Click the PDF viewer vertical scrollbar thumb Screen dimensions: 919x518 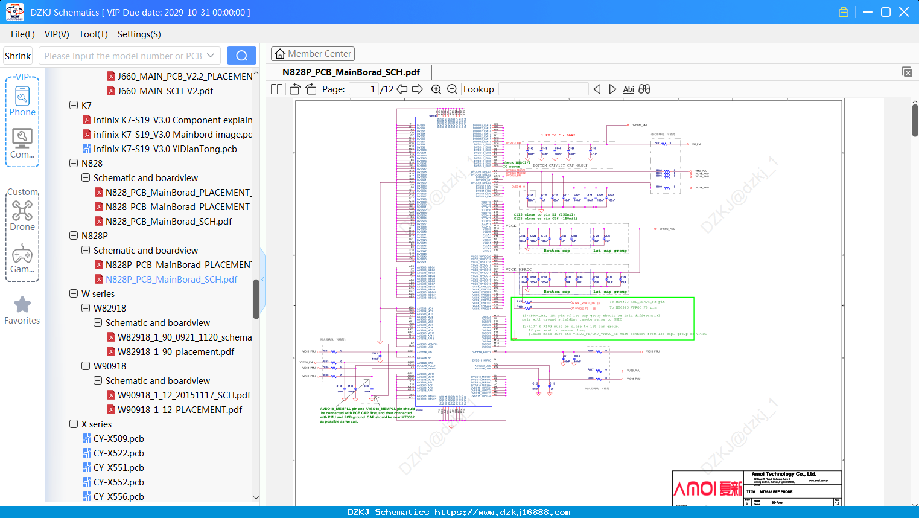[x=915, y=120]
